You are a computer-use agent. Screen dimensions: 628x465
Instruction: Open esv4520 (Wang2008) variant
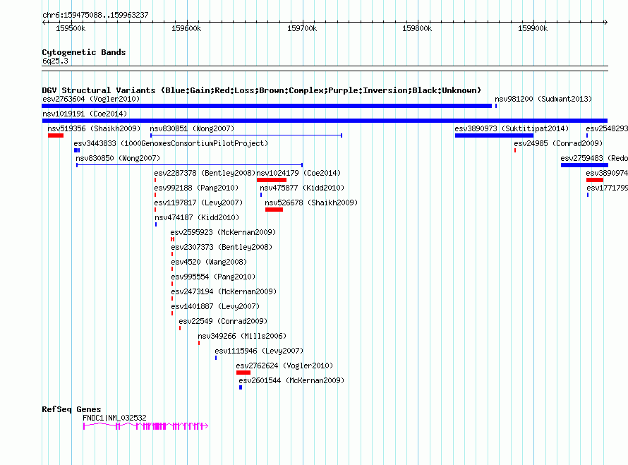209,262
